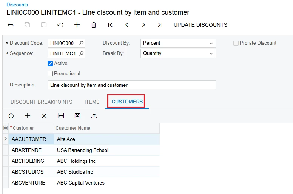Click the Undo icon in the toolbar
Screen dimensions: 293x194
point(60,25)
